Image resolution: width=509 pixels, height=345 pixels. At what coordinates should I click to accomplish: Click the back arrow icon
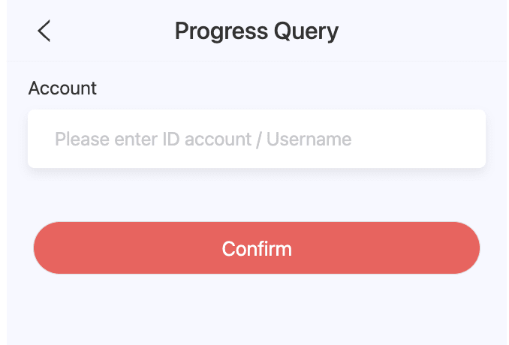(x=44, y=31)
